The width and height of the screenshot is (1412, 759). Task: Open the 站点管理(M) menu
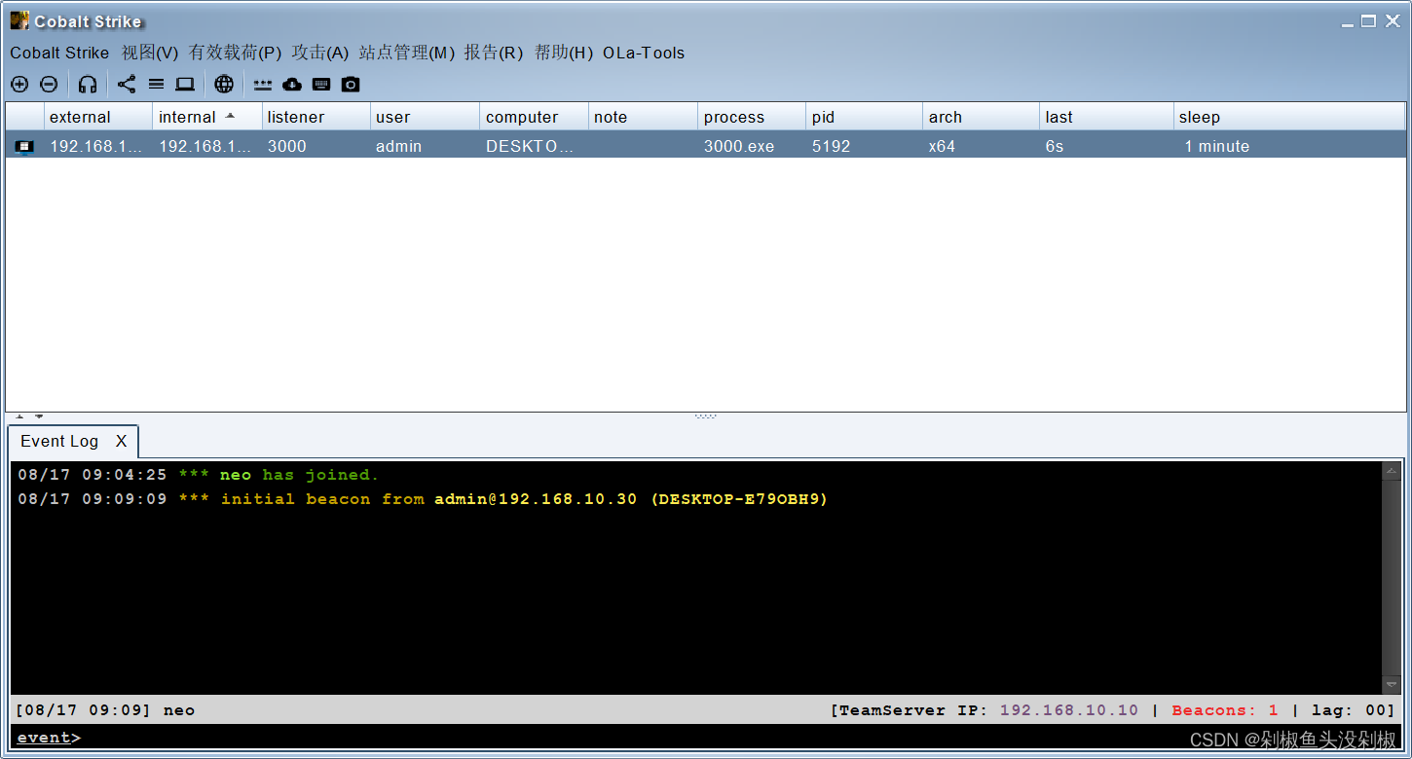[x=407, y=53]
